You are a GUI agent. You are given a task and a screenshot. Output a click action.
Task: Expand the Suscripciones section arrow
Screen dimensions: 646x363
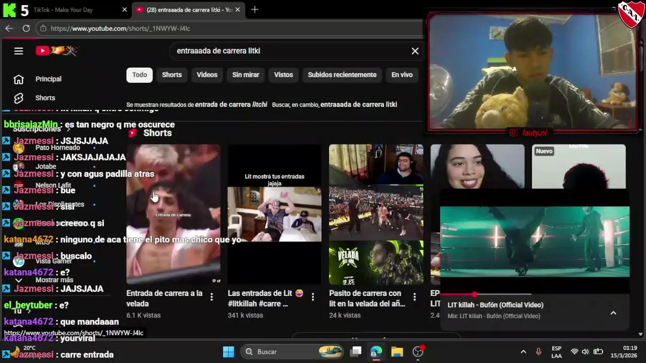click(68, 129)
